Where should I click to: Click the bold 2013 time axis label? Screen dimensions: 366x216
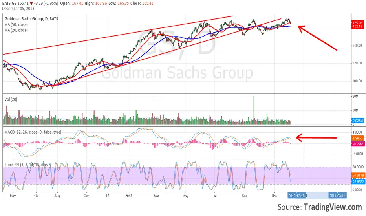pyautogui.click(x=129, y=196)
